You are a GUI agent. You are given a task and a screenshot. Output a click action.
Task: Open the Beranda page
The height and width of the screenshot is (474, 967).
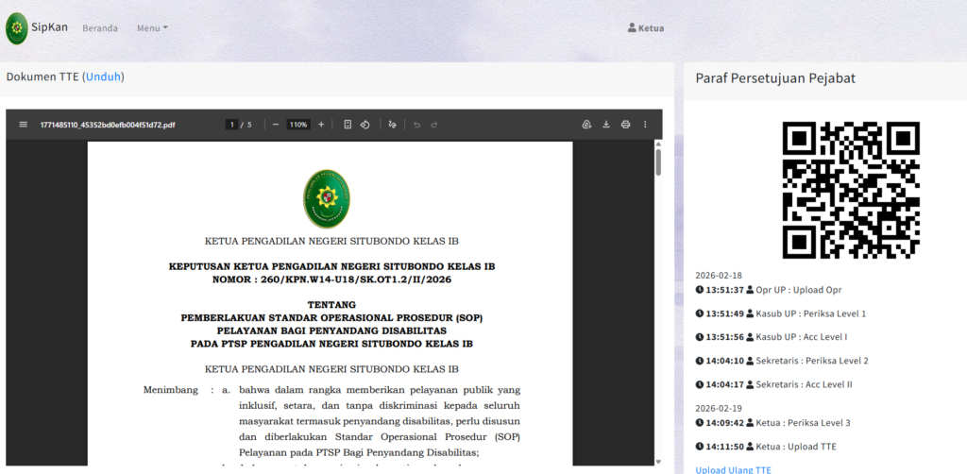[x=100, y=28]
